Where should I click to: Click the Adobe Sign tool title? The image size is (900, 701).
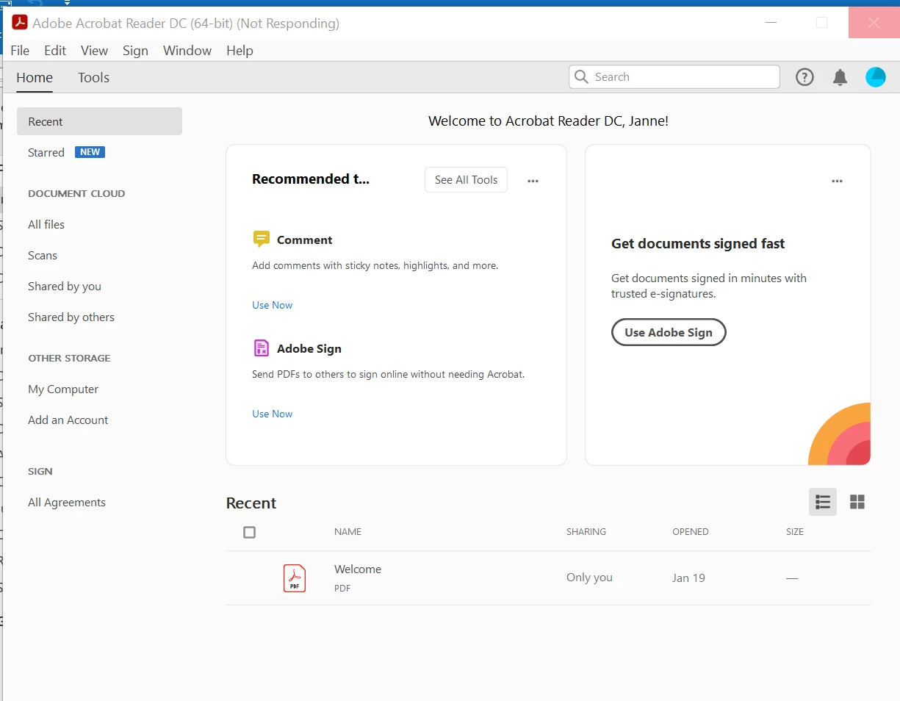tap(309, 348)
